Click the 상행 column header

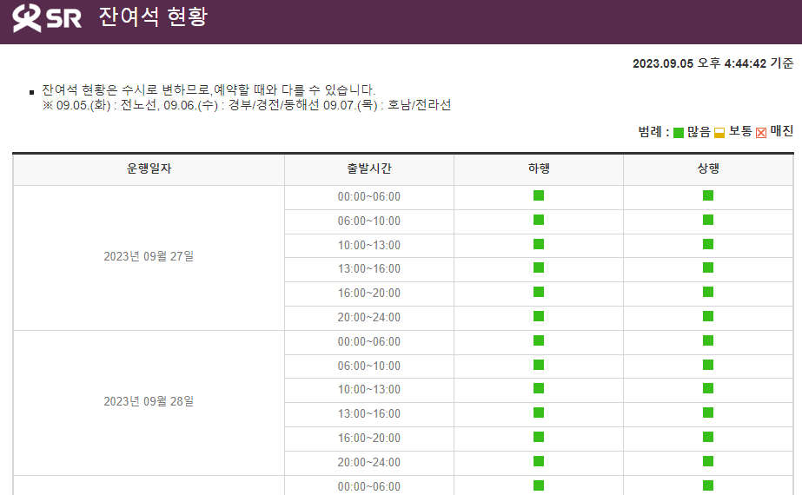click(708, 168)
